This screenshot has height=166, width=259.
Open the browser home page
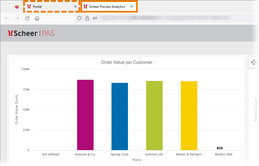37,18
